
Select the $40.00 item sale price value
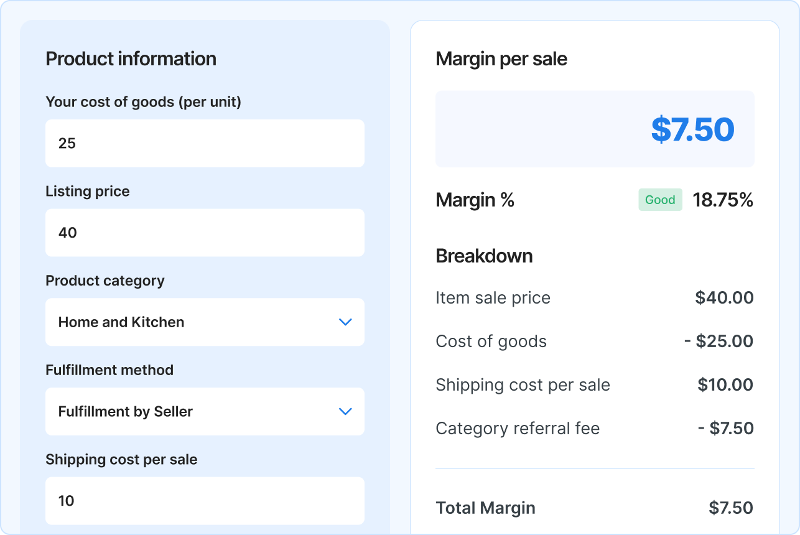pos(725,298)
